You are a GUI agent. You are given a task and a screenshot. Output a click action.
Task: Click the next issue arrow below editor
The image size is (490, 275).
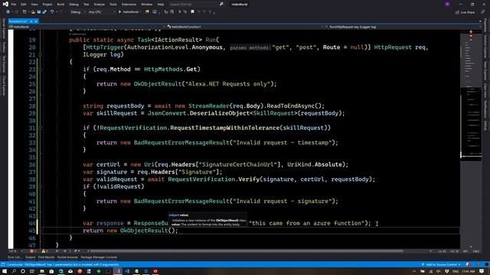tap(64, 251)
